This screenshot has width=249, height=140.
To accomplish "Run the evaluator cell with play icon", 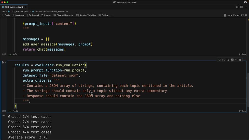I will pos(3,62).
